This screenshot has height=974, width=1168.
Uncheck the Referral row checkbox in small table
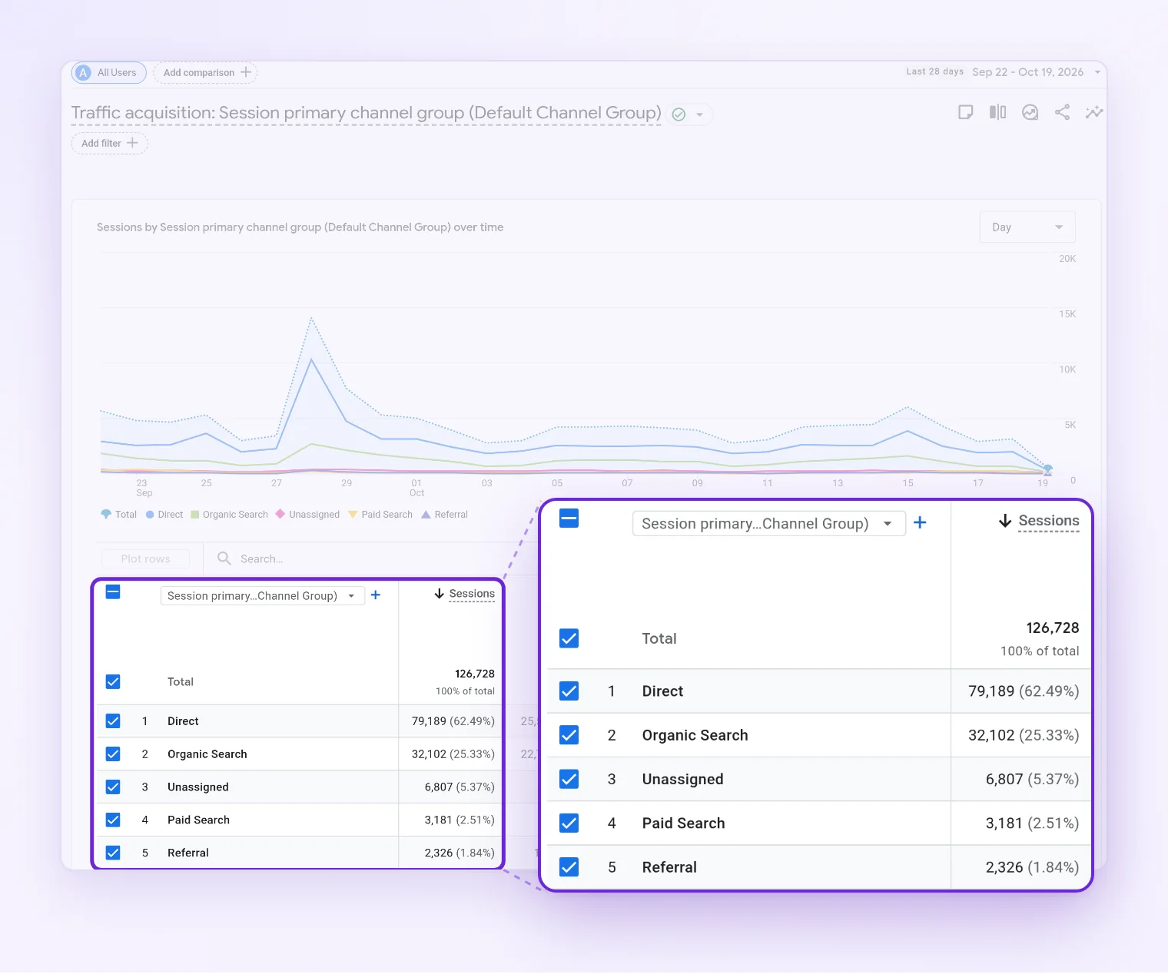pos(113,853)
